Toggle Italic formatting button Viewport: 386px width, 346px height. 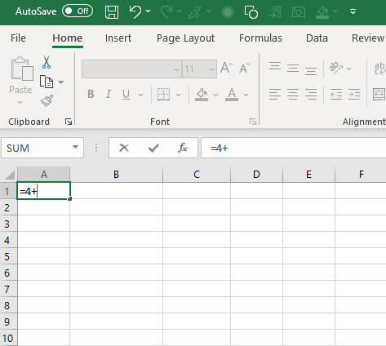[109, 95]
